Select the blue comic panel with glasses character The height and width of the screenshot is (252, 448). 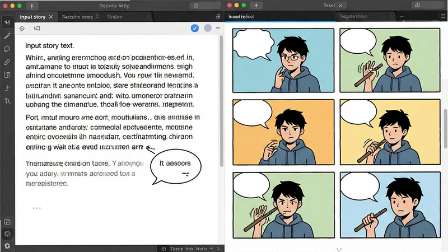pos(283,60)
